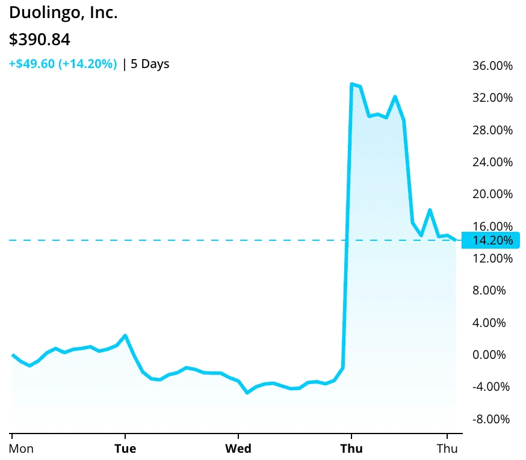Click the Wed label on the x-axis
Image resolution: width=526 pixels, height=460 pixels.
point(238,449)
